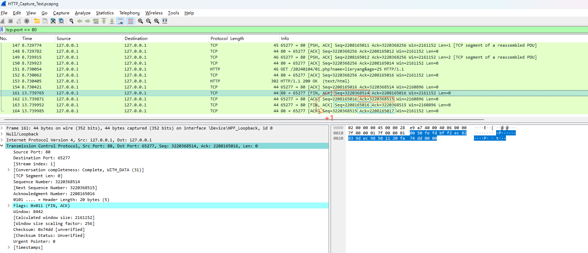Reset text to normal size icon
This screenshot has height=253, width=588.
157,21
